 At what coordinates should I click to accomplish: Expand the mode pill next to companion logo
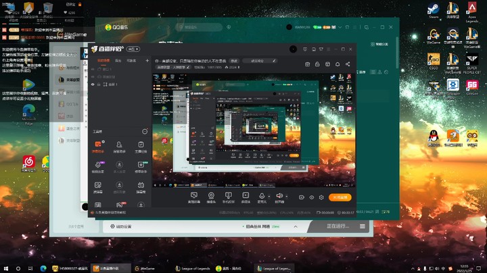tap(133, 49)
